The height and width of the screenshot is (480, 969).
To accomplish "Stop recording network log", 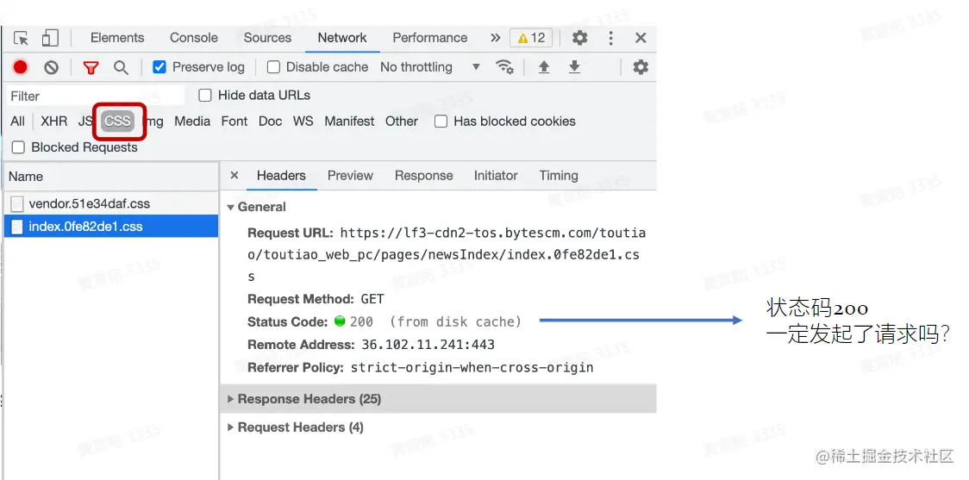I will 21,67.
